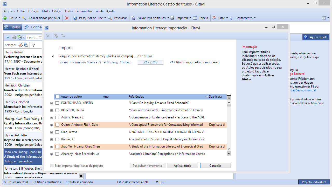Open the Editar menu
Viewport: 332px width, 187px height.
click(x=21, y=11)
